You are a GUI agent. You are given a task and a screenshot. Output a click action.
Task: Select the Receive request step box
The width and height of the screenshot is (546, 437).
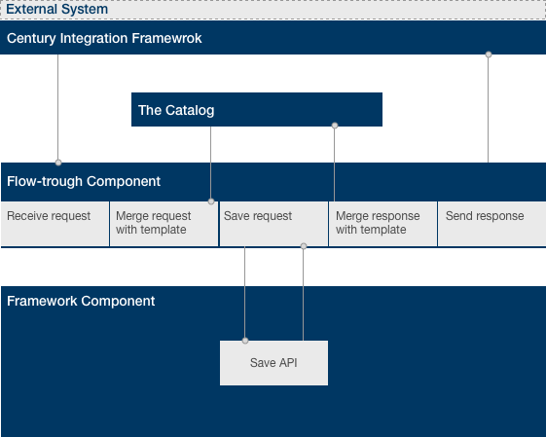click(x=55, y=224)
